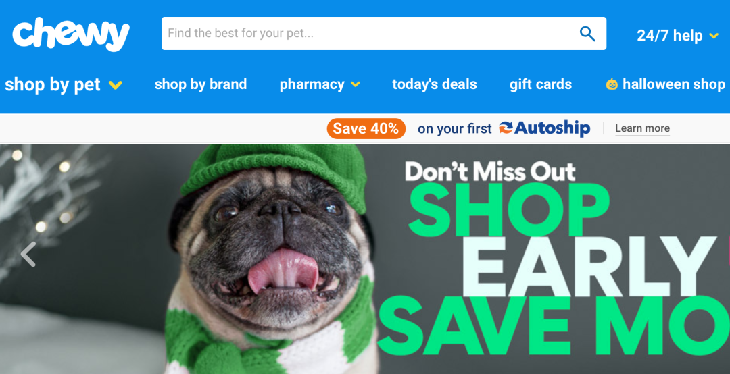Click the Autoship arrows logo icon
The width and height of the screenshot is (730, 374).
(506, 128)
